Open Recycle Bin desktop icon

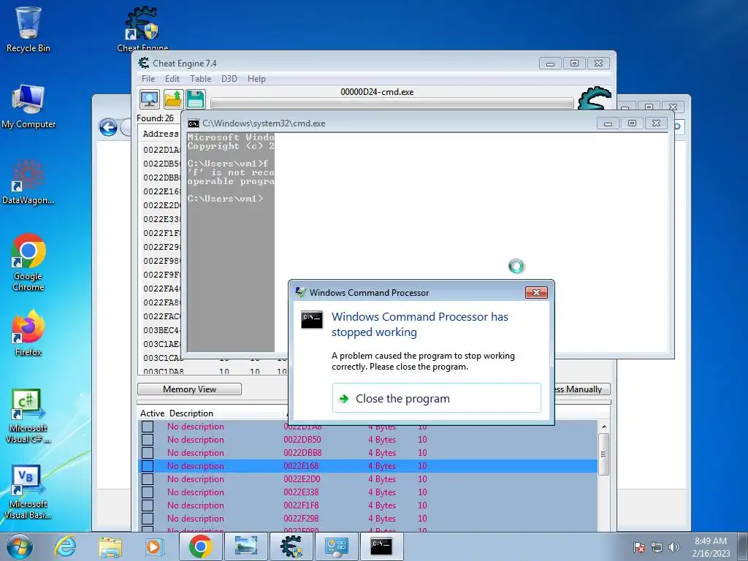[x=28, y=29]
